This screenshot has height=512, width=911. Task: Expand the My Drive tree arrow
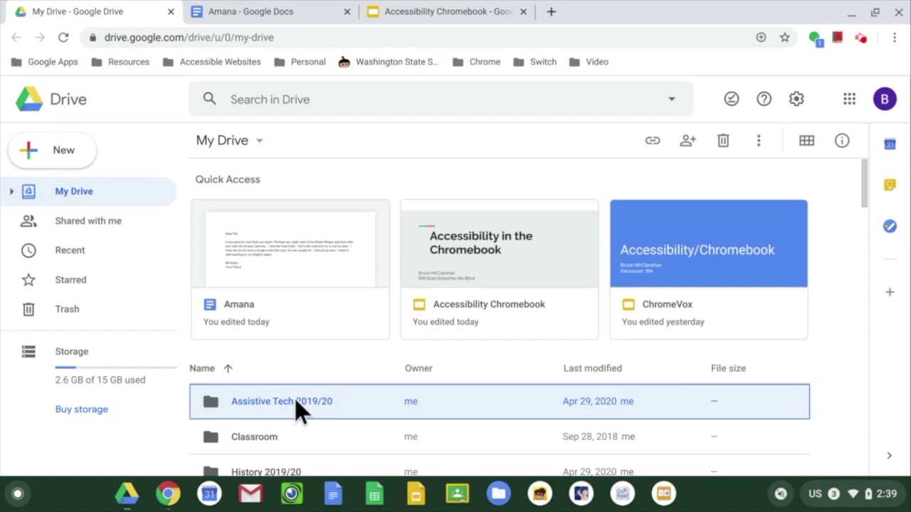[x=11, y=191]
